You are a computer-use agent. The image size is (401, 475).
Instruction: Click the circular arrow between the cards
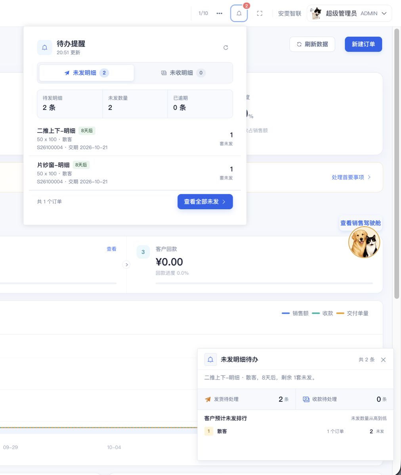126,265
